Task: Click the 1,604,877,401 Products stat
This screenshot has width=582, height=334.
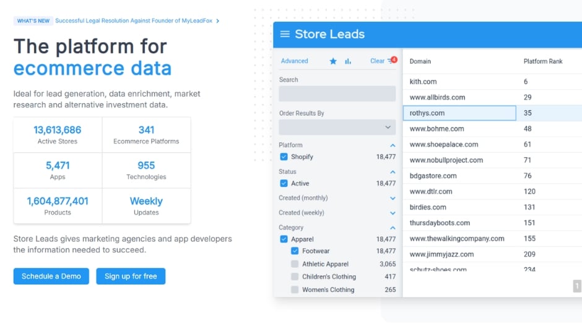Action: click(58, 206)
